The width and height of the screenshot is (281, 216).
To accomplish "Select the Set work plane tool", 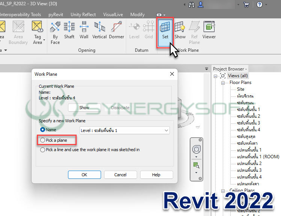I will (x=165, y=33).
